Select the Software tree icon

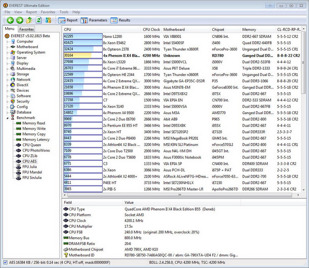pos(13,96)
